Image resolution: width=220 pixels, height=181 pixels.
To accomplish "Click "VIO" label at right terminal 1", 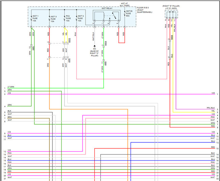I will 213,93.
